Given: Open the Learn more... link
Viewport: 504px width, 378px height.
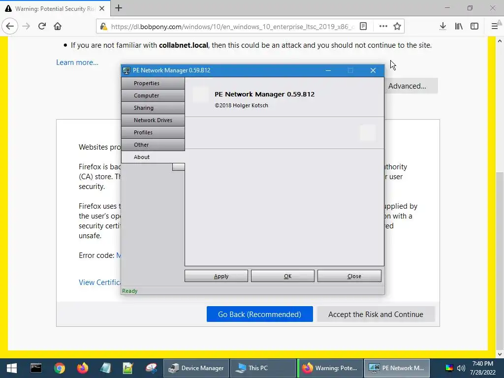Looking at the screenshot, I should 77,63.
